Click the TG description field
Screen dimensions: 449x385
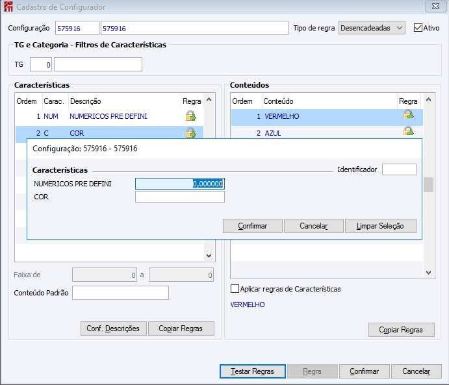pyautogui.click(x=98, y=64)
